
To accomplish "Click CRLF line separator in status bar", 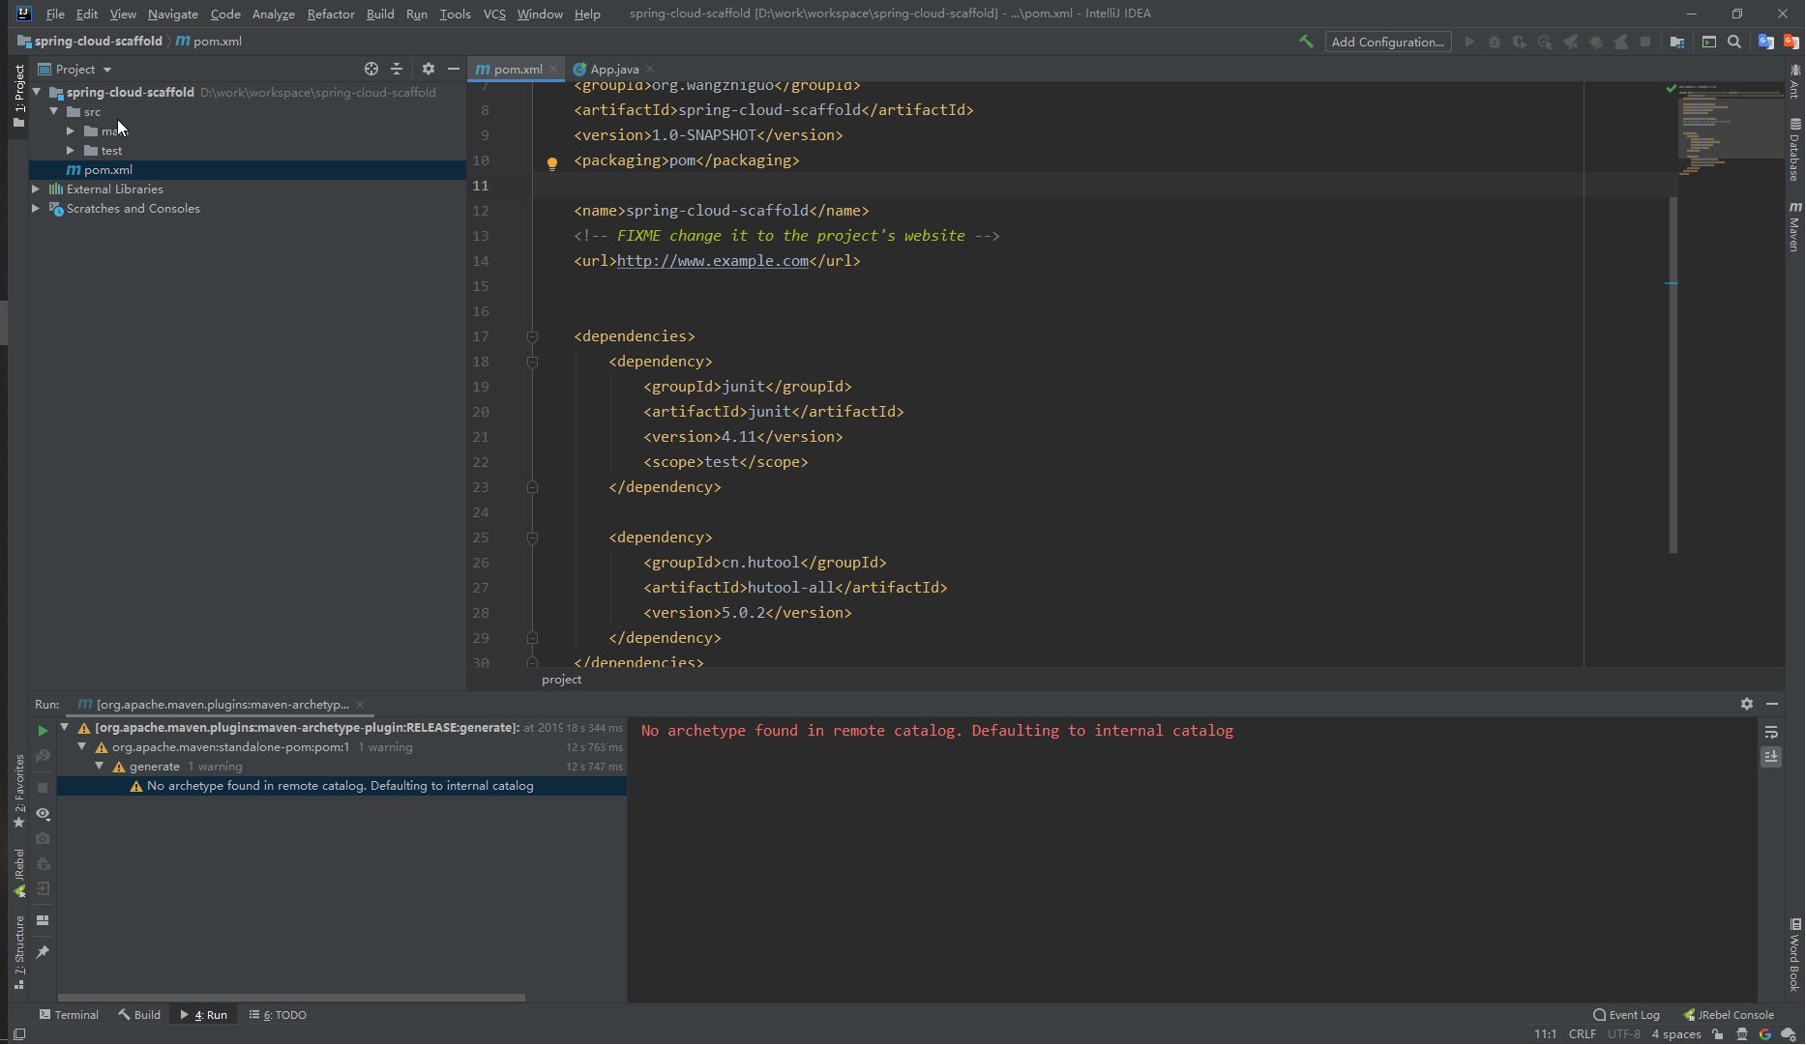I will click(x=1583, y=1033).
